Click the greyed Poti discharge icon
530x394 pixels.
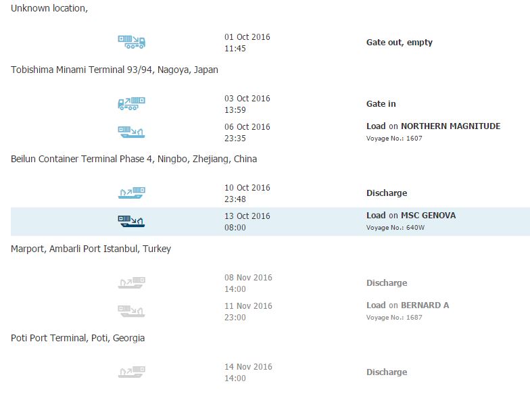131,372
